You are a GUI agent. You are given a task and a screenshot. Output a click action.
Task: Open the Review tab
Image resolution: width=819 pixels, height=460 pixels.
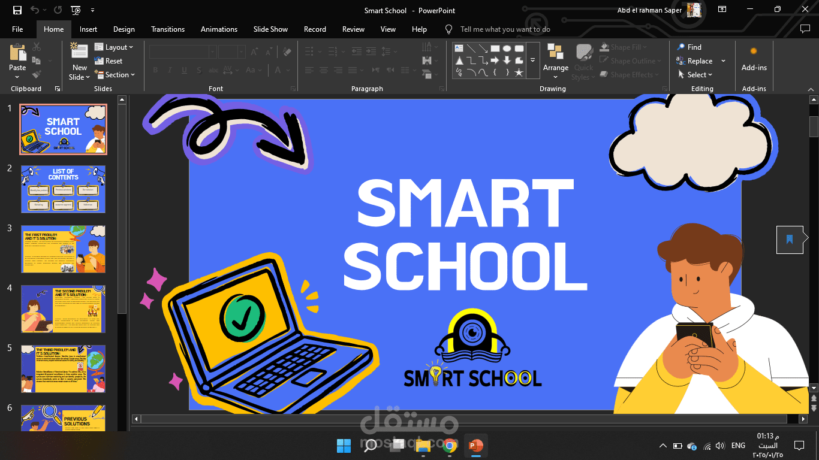click(353, 29)
